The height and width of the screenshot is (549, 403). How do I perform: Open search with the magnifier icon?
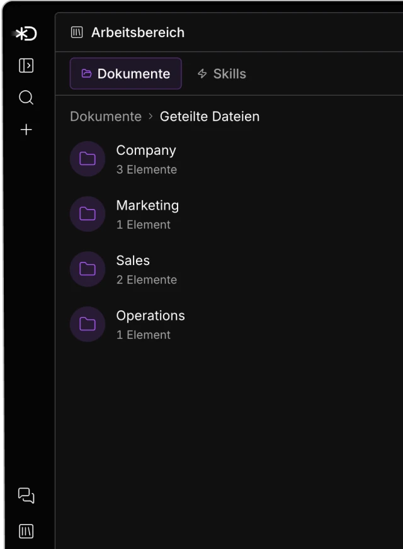(x=26, y=98)
